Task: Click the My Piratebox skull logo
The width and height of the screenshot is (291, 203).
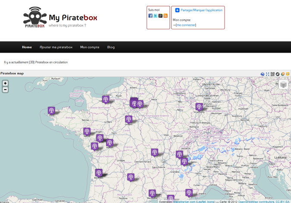Action: coord(35,18)
